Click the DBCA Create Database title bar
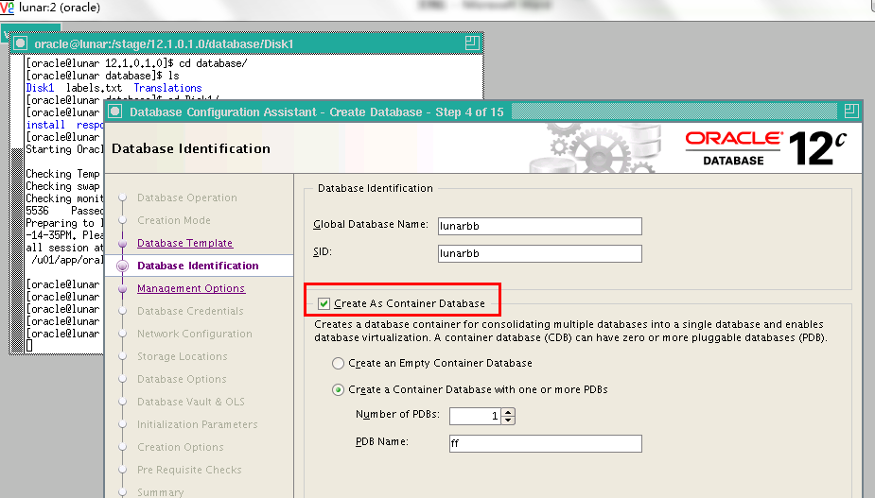 [483, 112]
